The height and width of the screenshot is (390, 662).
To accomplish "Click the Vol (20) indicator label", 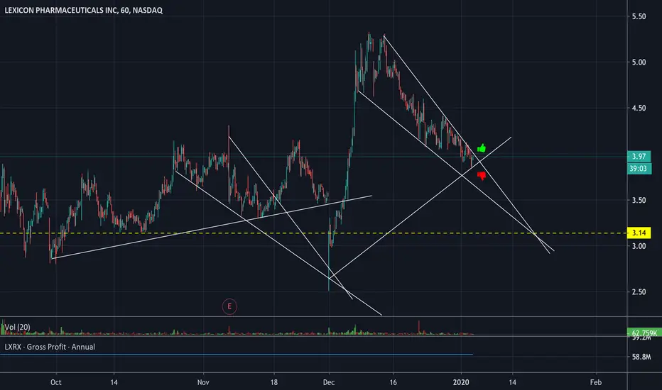I will coord(17,327).
